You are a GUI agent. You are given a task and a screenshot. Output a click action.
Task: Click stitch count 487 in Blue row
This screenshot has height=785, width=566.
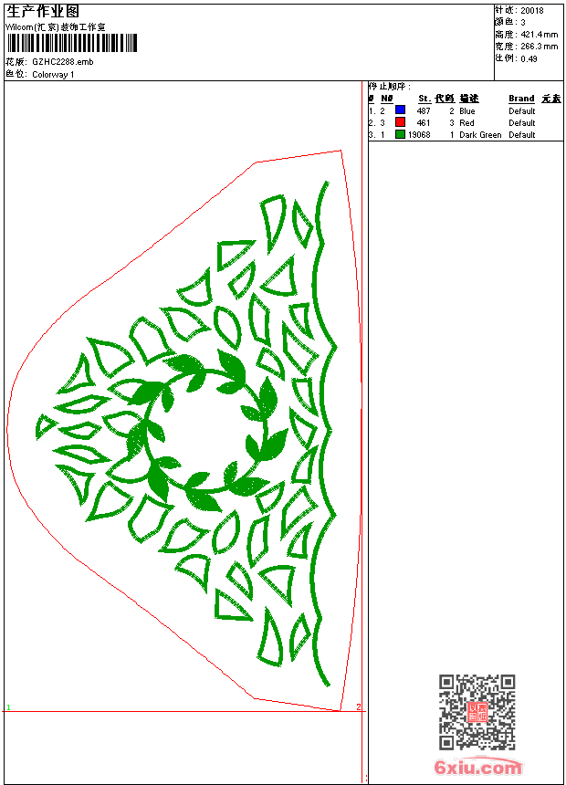tap(424, 111)
